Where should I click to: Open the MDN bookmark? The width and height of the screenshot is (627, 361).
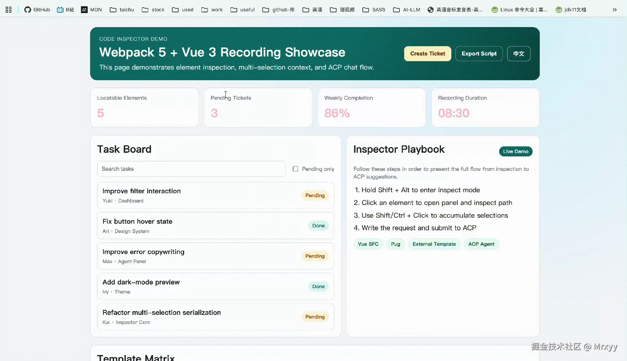(x=91, y=10)
